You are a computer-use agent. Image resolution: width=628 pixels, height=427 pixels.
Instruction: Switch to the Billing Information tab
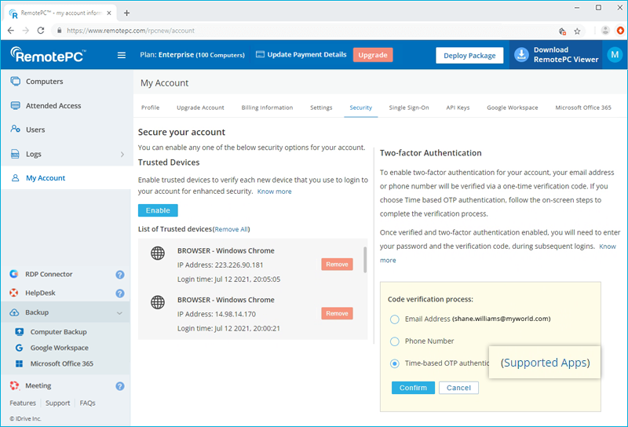267,108
